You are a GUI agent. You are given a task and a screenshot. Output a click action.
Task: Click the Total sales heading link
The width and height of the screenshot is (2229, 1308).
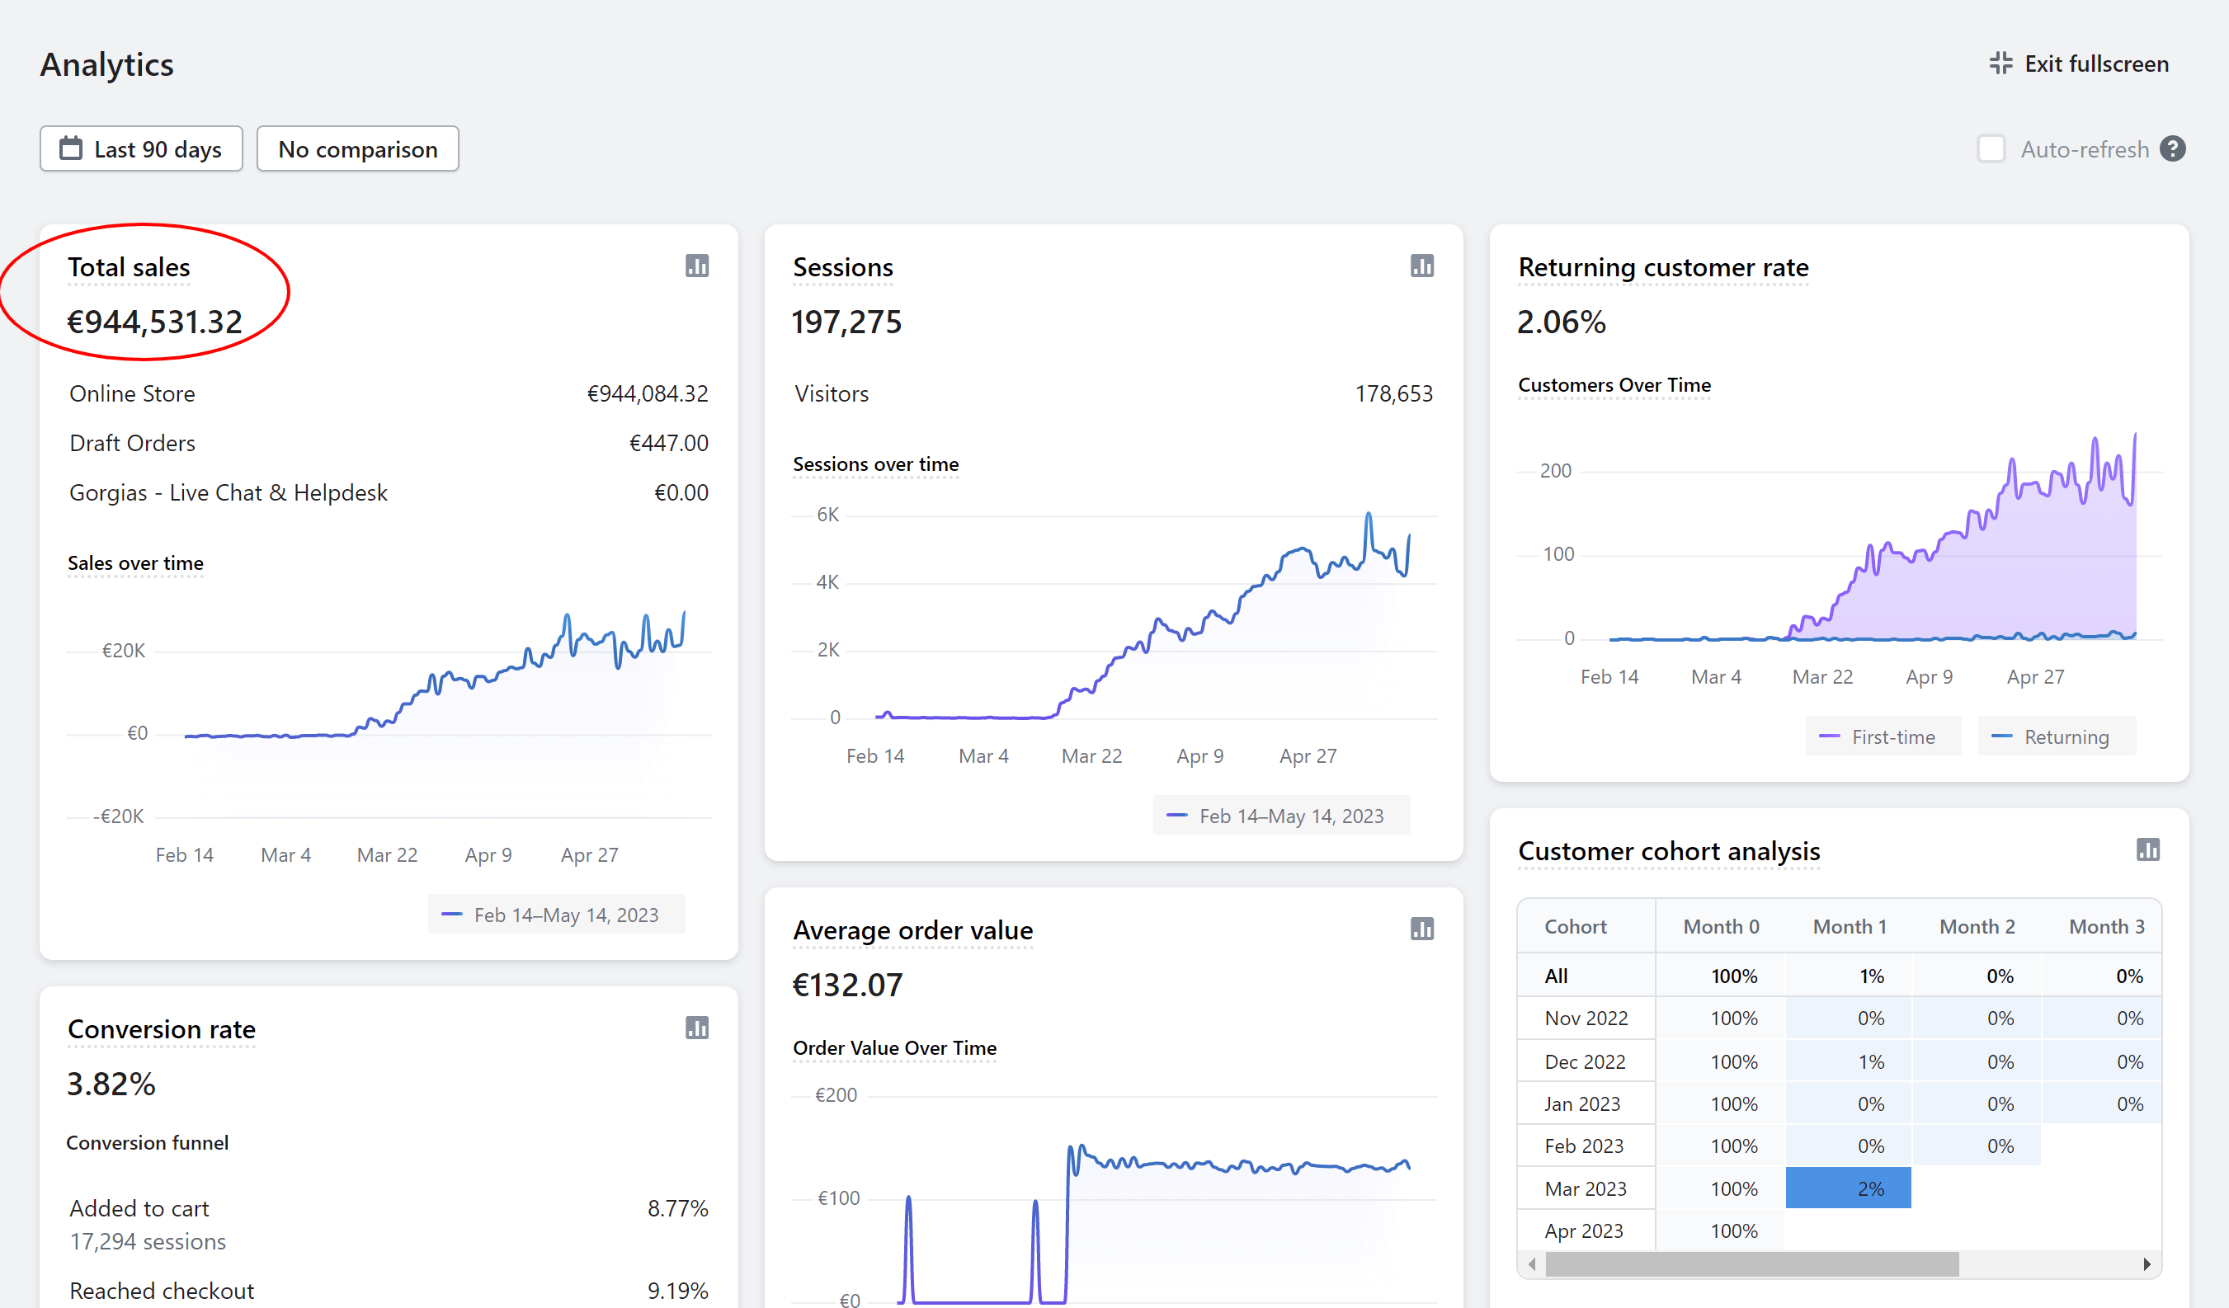130,267
